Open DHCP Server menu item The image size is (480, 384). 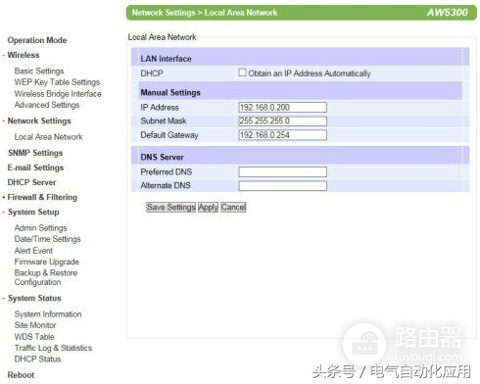tap(31, 182)
